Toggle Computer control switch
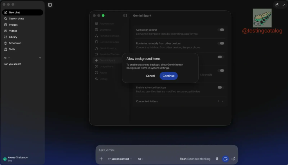The image size is (288, 165). pyautogui.click(x=221, y=30)
